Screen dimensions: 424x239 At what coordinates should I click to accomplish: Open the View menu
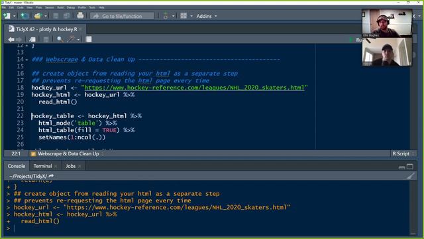coord(29,7)
